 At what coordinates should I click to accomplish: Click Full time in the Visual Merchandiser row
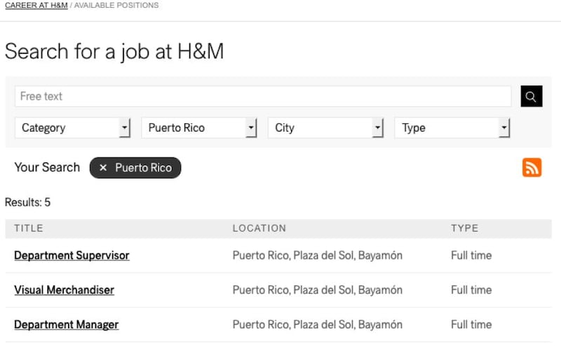(471, 290)
